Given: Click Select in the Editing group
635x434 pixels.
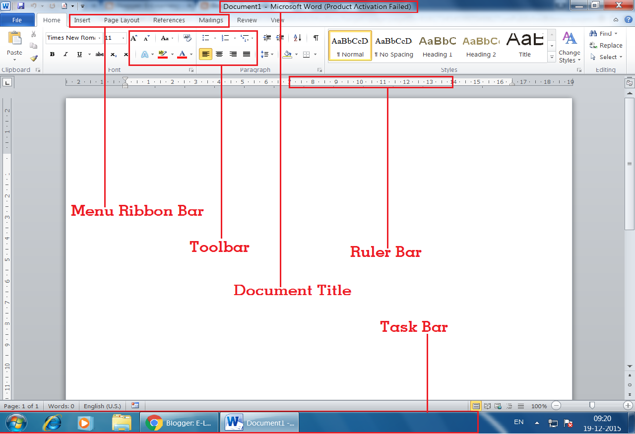Looking at the screenshot, I should pos(606,57).
